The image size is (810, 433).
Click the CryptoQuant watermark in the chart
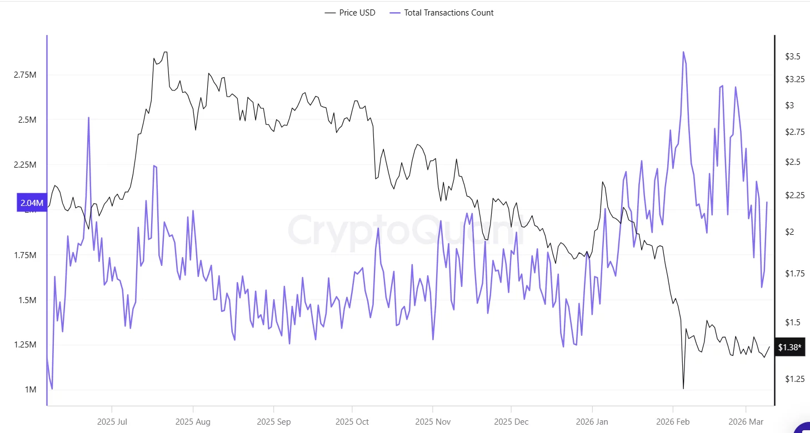pos(404,230)
